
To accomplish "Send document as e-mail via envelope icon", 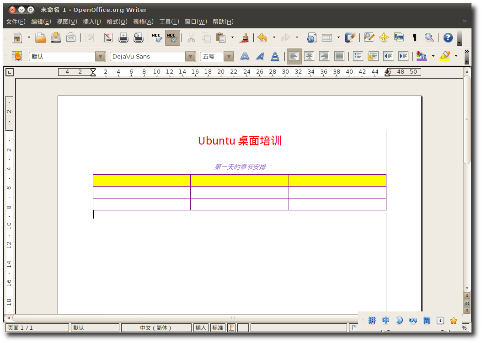I will click(71, 38).
